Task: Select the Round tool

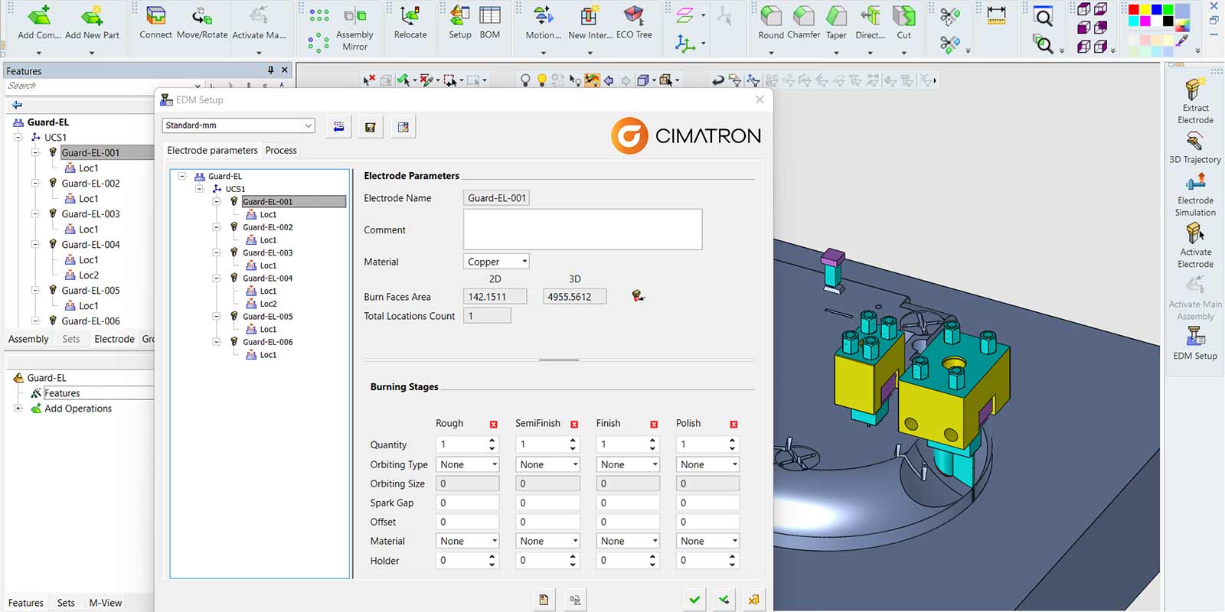Action: click(x=771, y=17)
